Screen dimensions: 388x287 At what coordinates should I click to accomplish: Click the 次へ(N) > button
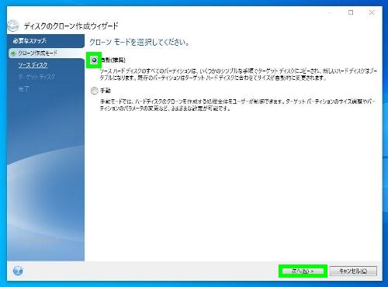303,271
